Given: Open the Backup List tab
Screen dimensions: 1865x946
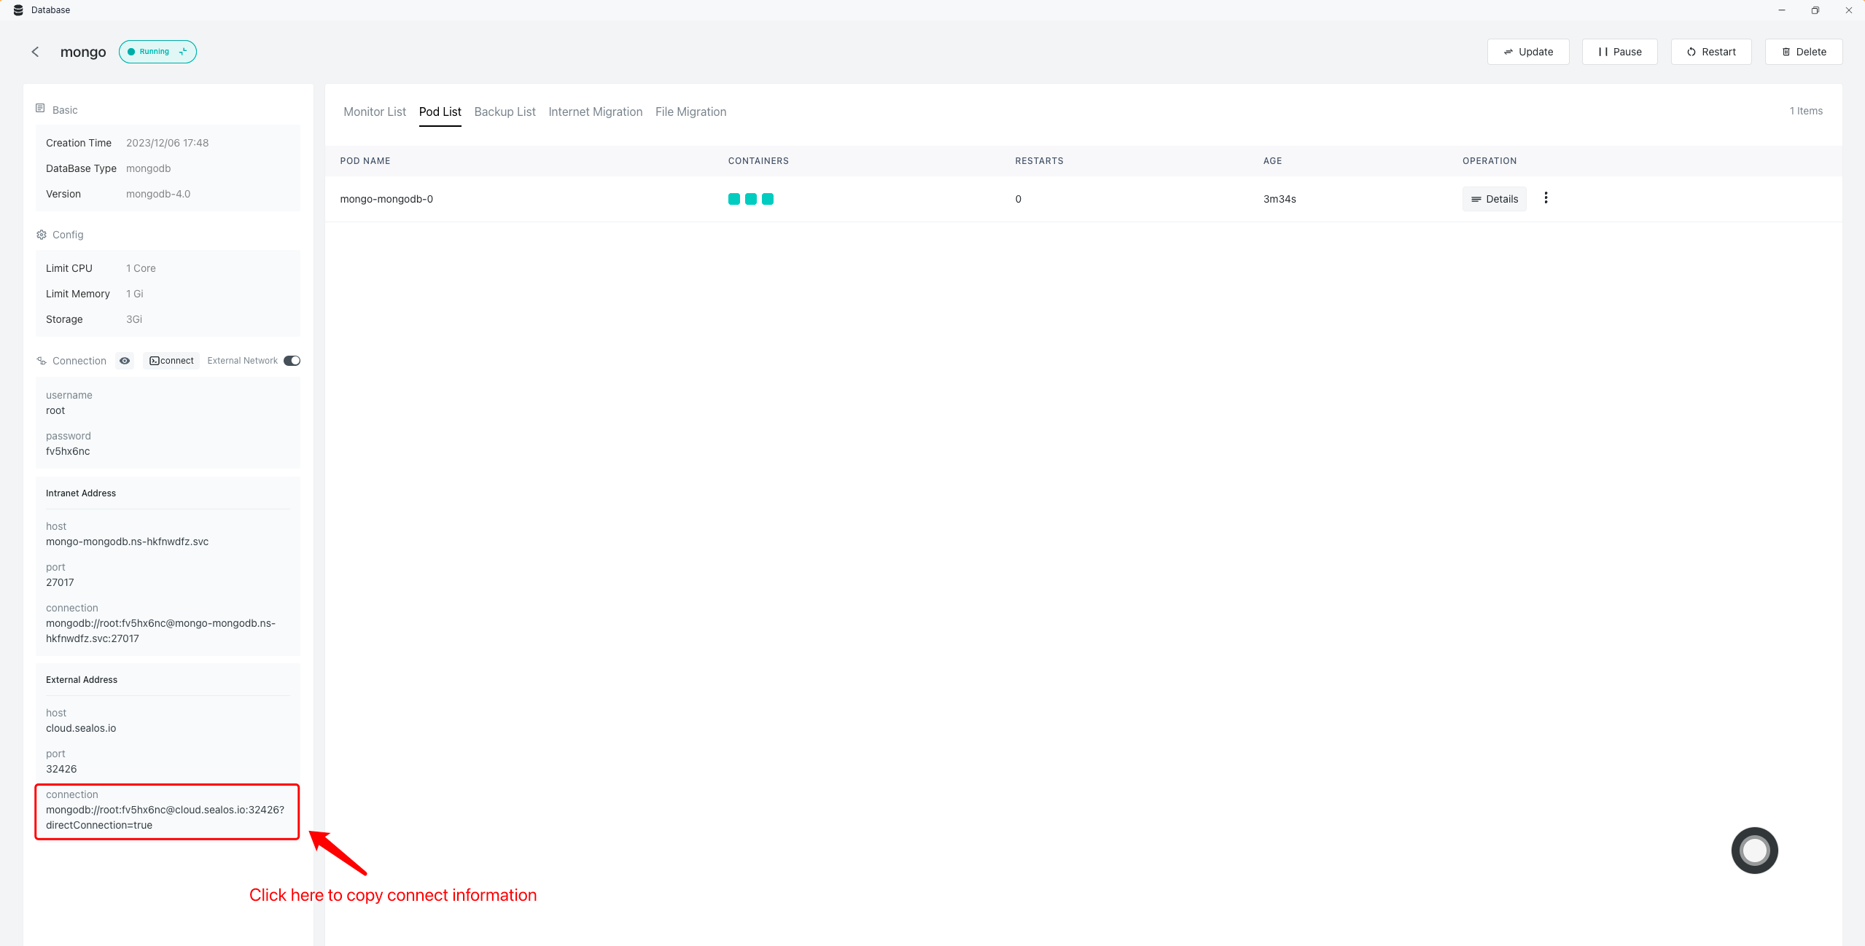Looking at the screenshot, I should tap(505, 112).
